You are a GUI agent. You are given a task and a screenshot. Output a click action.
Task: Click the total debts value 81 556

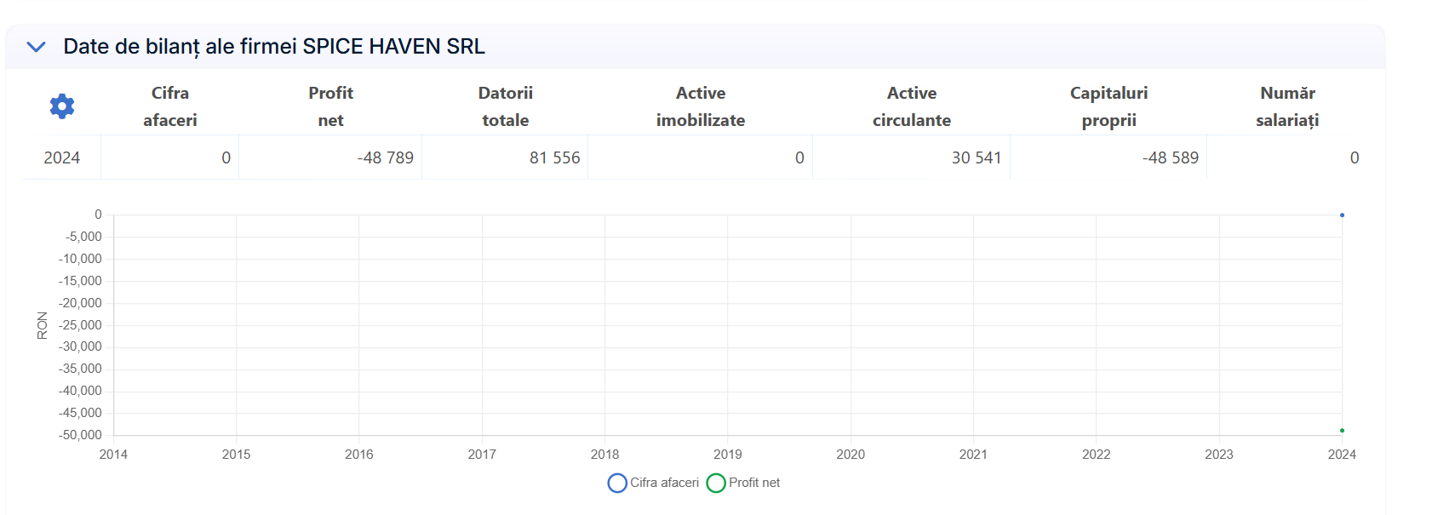click(x=554, y=157)
